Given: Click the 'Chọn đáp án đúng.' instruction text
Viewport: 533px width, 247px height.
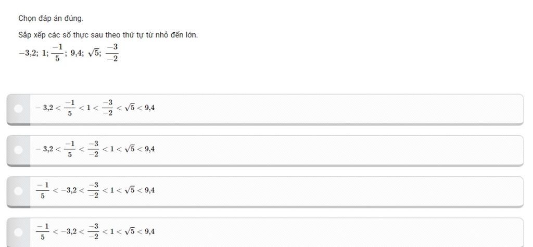Looking at the screenshot, I should 50,19.
